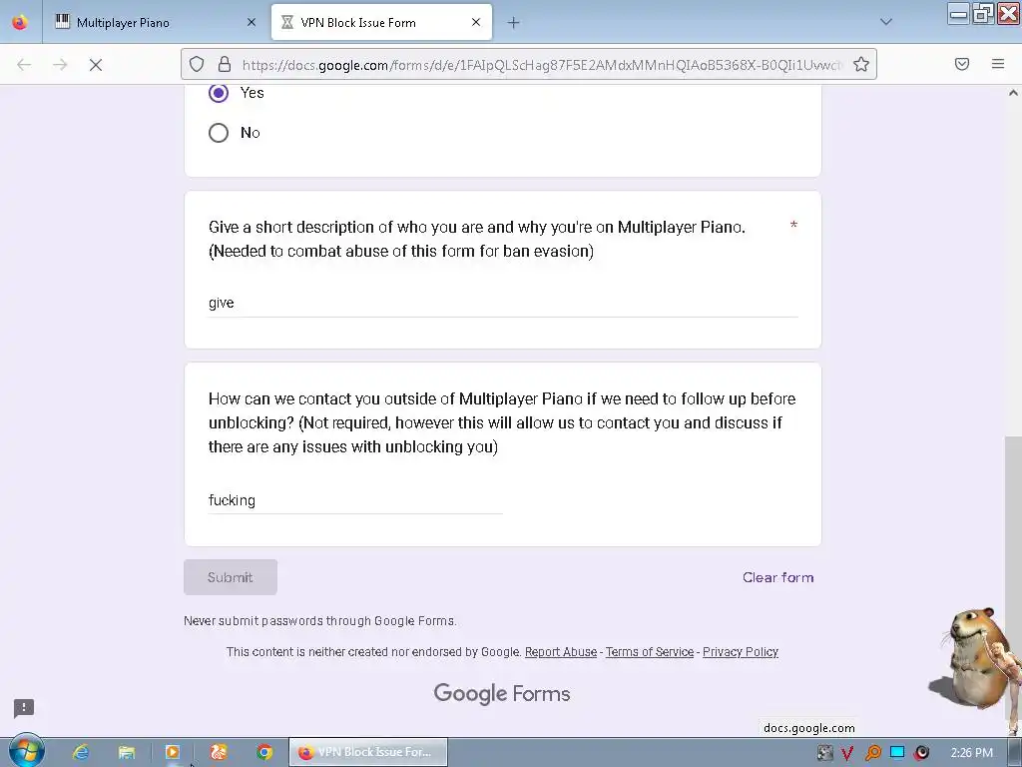Open the list all tabs dropdown
1022x767 pixels.
click(x=886, y=22)
